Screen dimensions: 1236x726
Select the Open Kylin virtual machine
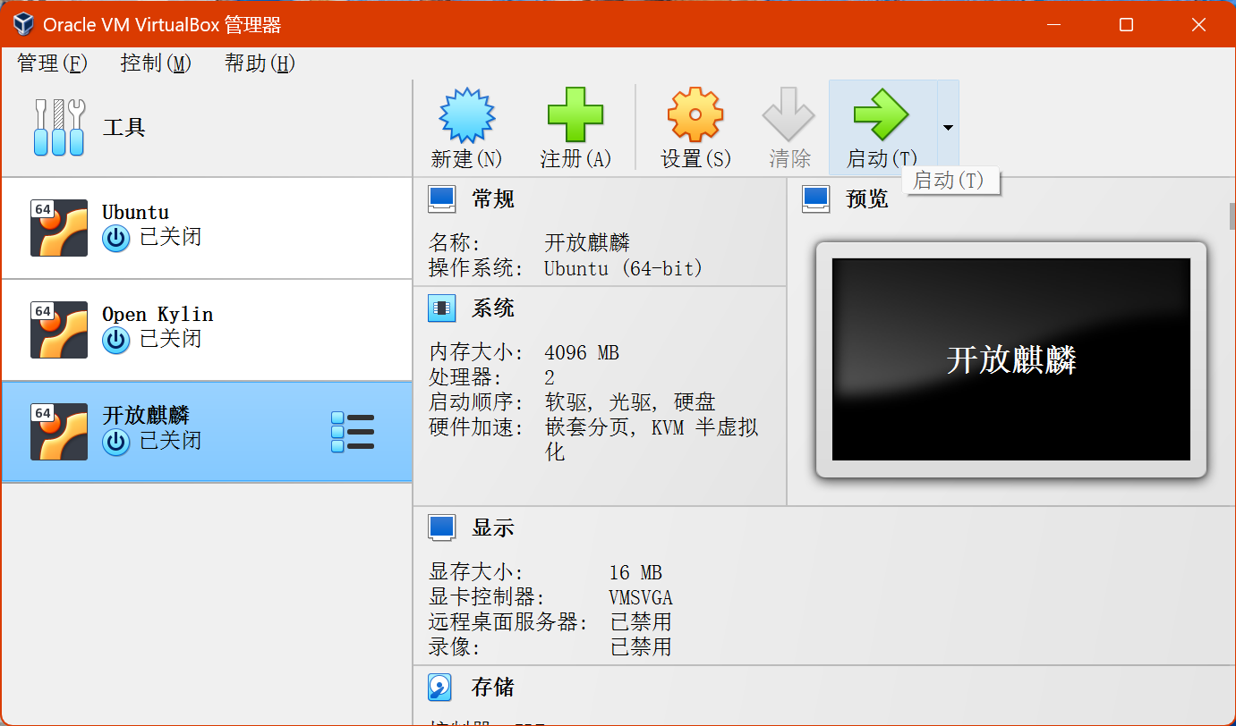click(x=207, y=330)
